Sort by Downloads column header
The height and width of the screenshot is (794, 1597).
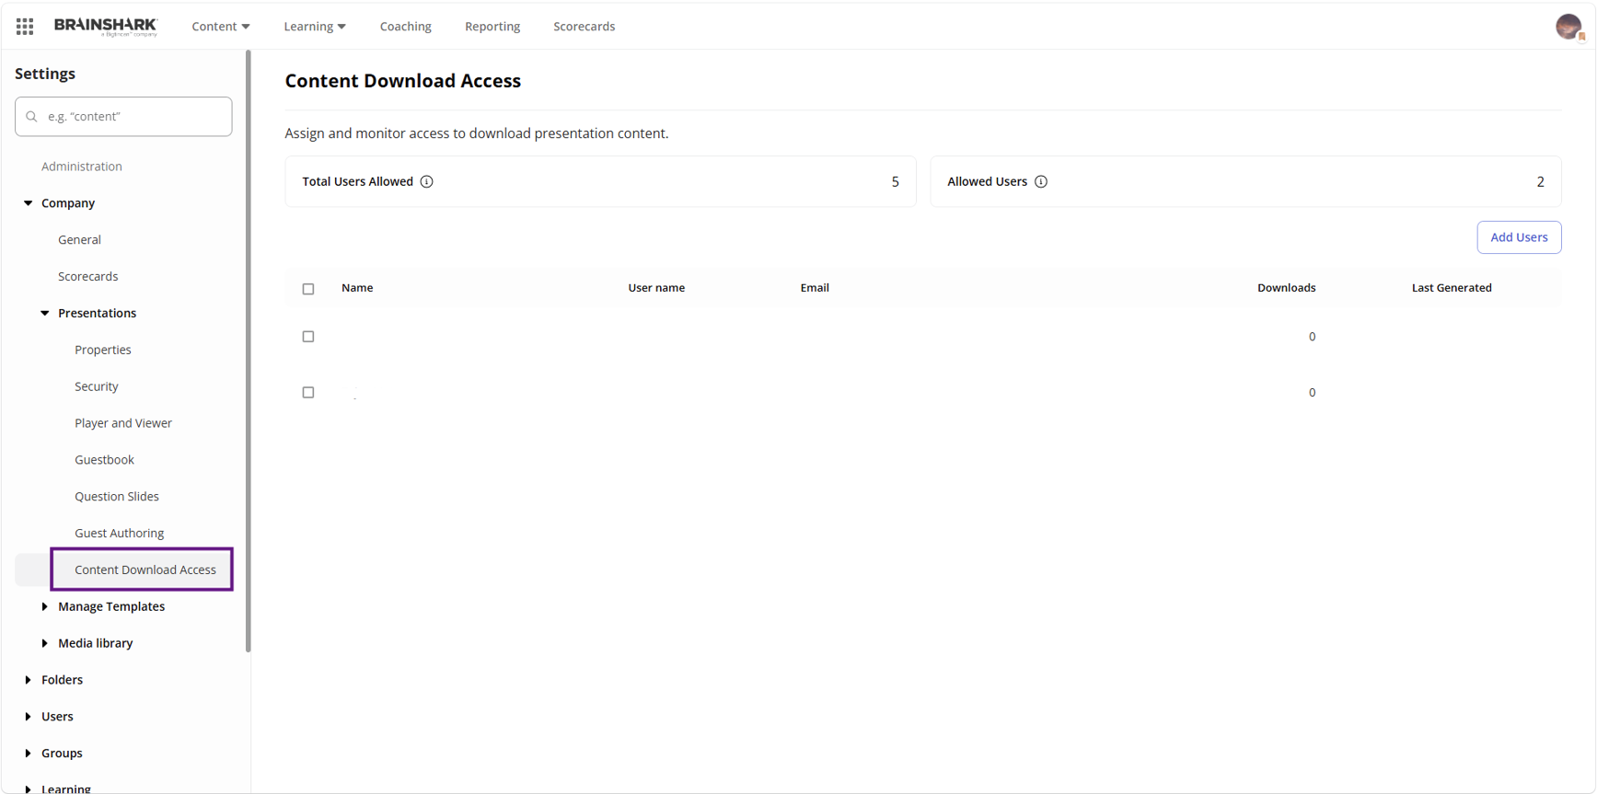(x=1287, y=288)
